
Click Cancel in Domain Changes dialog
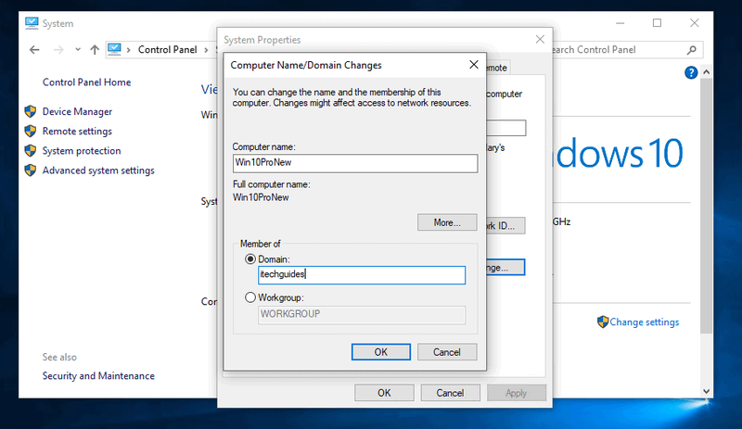[x=447, y=352]
